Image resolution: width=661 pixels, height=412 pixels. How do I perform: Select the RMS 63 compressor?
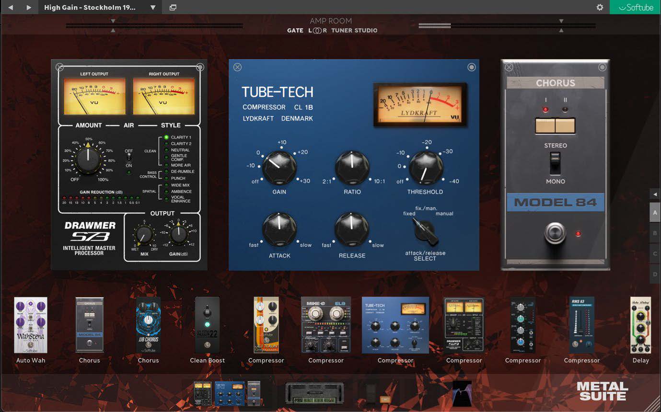581,325
